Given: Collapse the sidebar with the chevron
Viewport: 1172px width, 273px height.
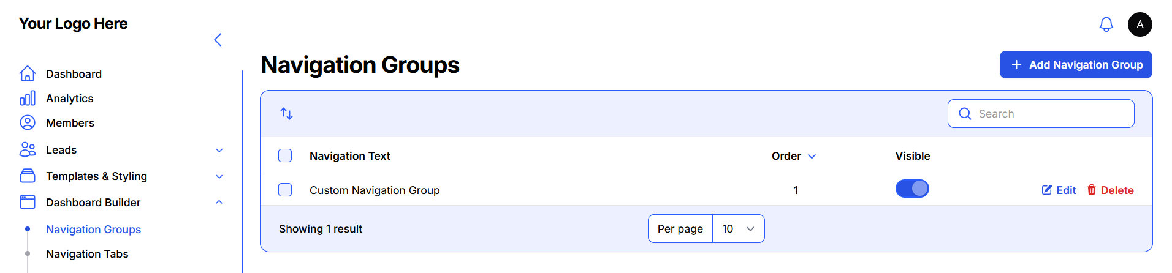Looking at the screenshot, I should 218,40.
